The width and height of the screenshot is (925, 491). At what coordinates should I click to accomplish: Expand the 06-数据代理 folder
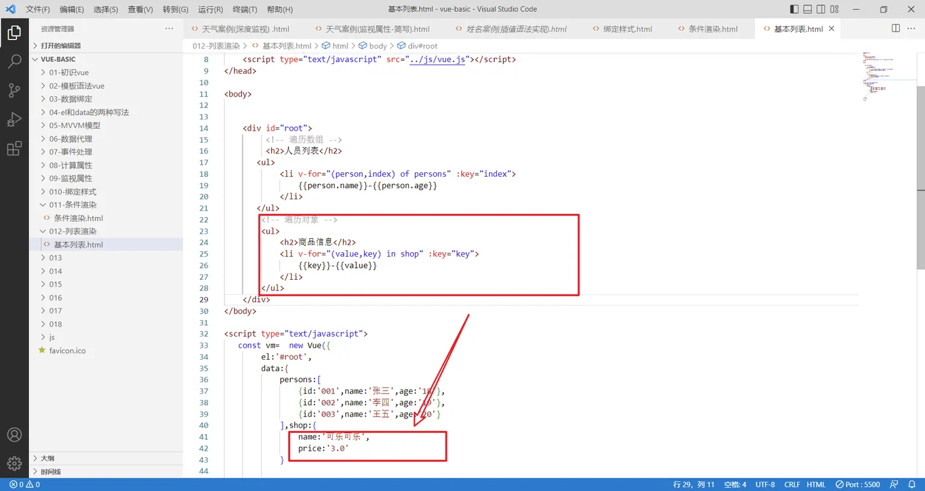[106, 139]
